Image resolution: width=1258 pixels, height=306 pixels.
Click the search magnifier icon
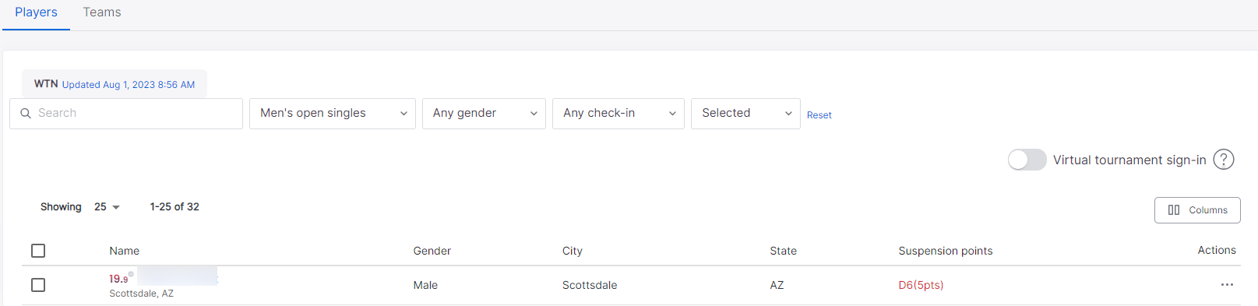point(26,114)
